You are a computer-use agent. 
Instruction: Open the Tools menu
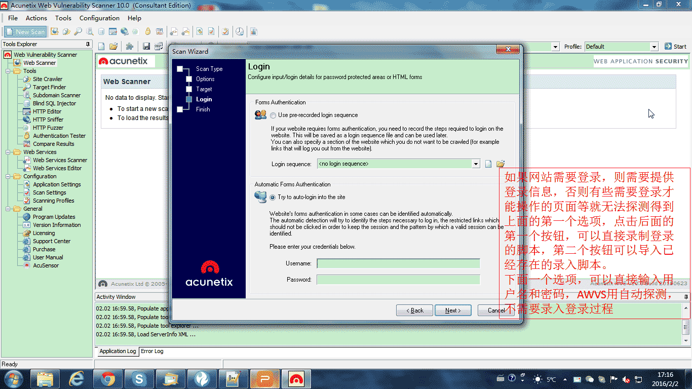click(63, 18)
